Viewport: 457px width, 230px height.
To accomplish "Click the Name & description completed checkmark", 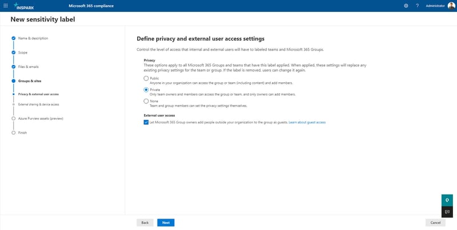I will (13, 38).
